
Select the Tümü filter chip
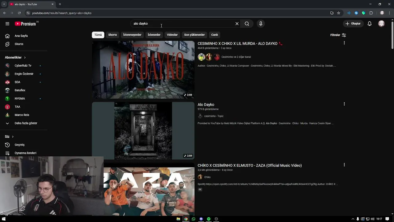click(x=98, y=35)
